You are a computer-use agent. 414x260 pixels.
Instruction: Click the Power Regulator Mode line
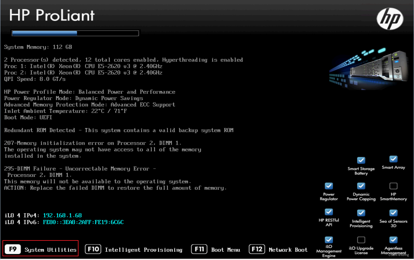(x=74, y=98)
